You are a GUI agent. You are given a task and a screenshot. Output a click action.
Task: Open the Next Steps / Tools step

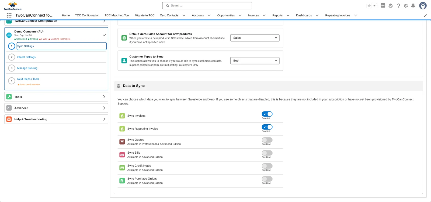click(28, 79)
